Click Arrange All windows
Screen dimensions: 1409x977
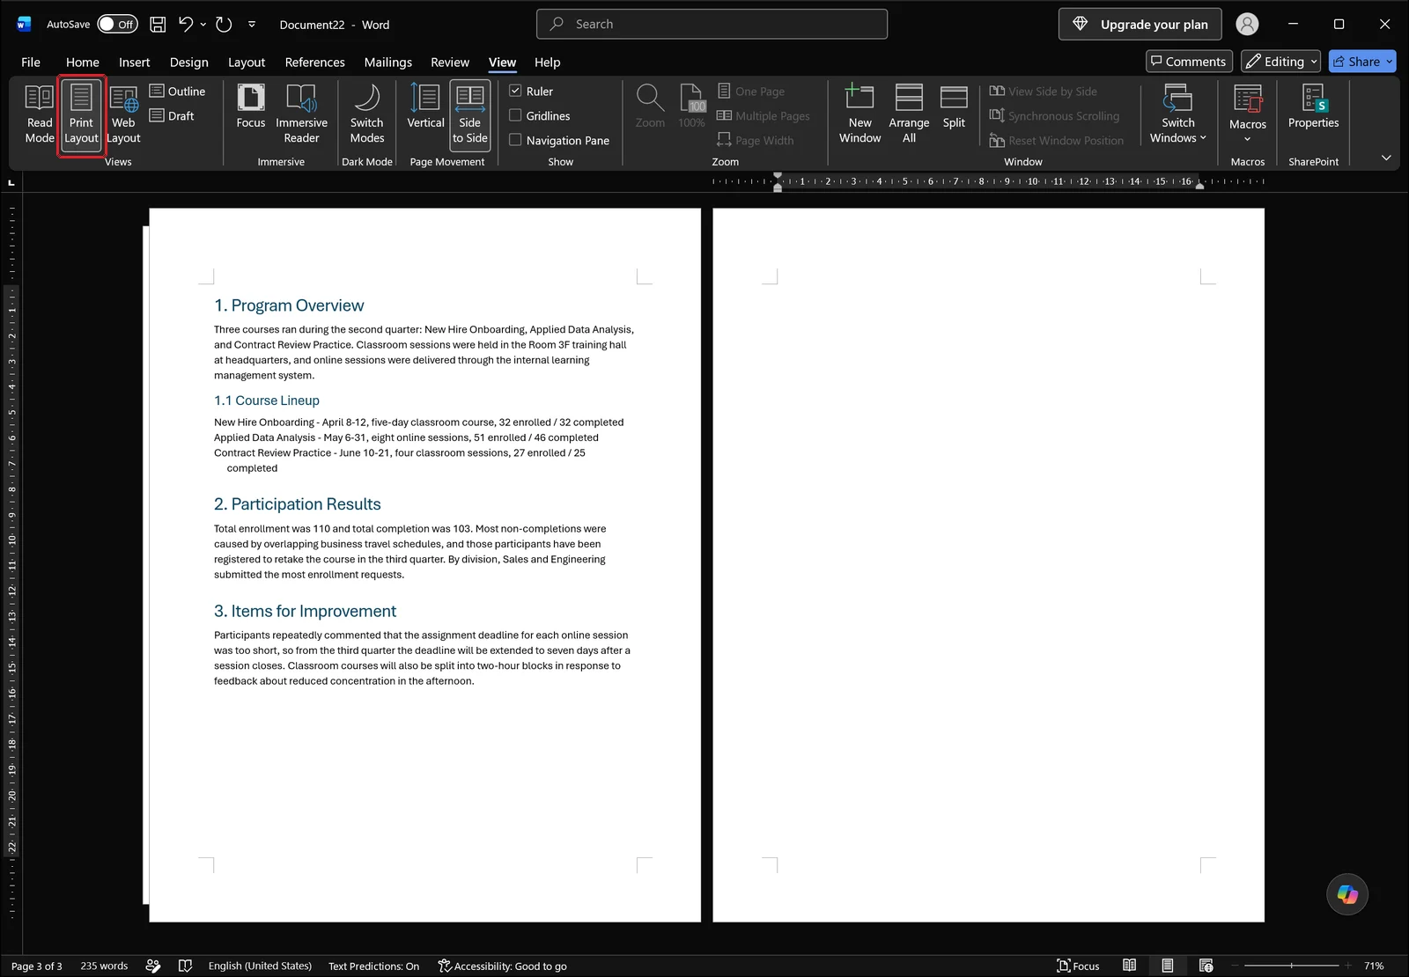click(909, 114)
